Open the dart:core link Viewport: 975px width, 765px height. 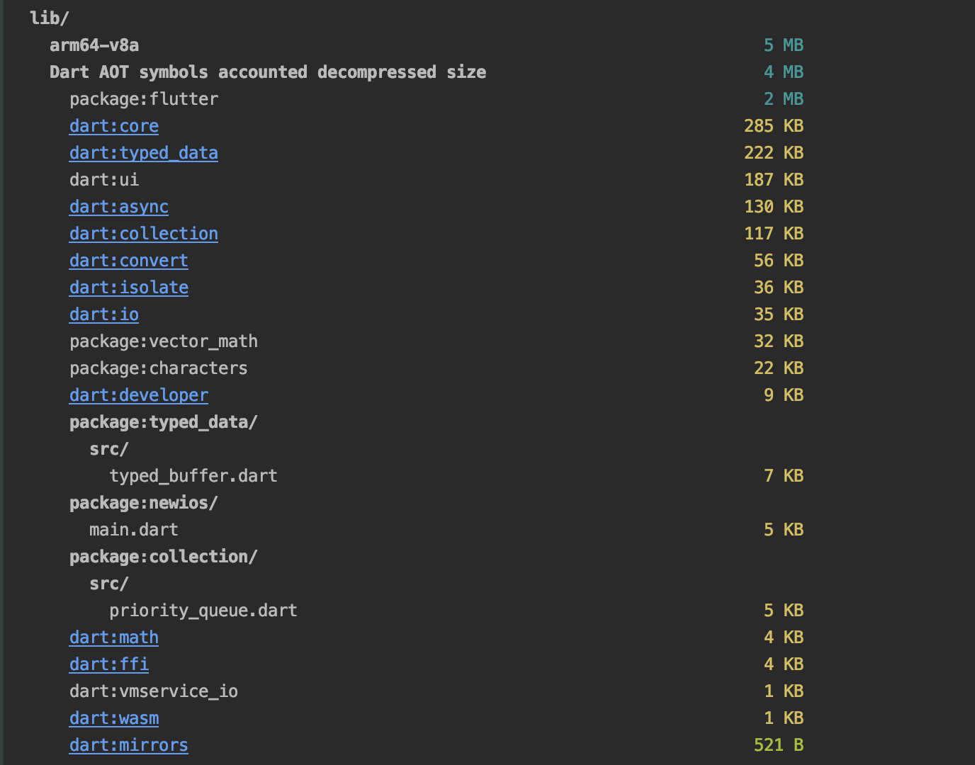(114, 126)
